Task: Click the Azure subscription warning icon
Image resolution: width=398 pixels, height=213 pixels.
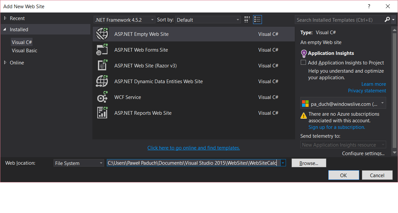Action: click(304, 115)
